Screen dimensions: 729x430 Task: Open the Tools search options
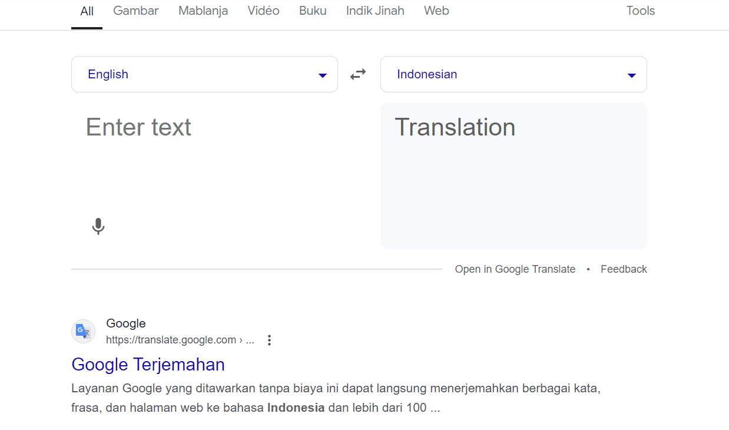[x=640, y=11]
